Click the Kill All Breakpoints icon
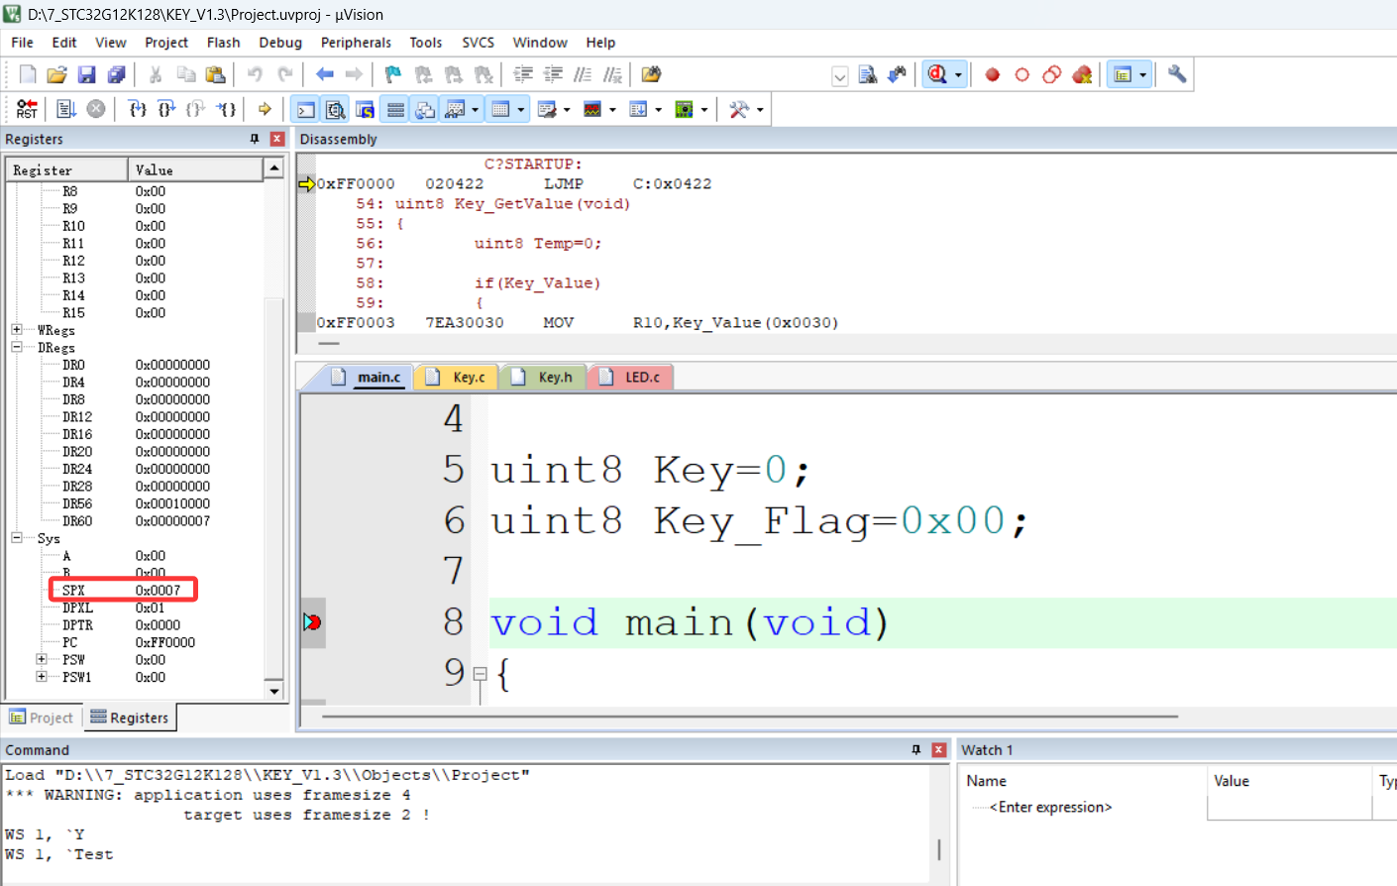 pos(1082,74)
